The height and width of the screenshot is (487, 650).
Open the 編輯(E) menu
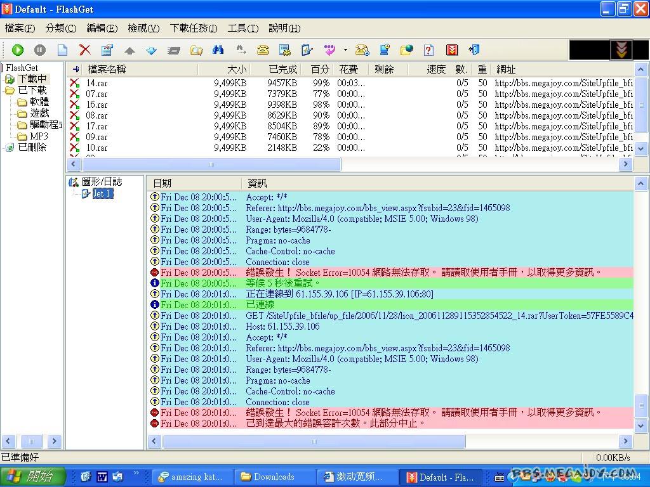102,28
